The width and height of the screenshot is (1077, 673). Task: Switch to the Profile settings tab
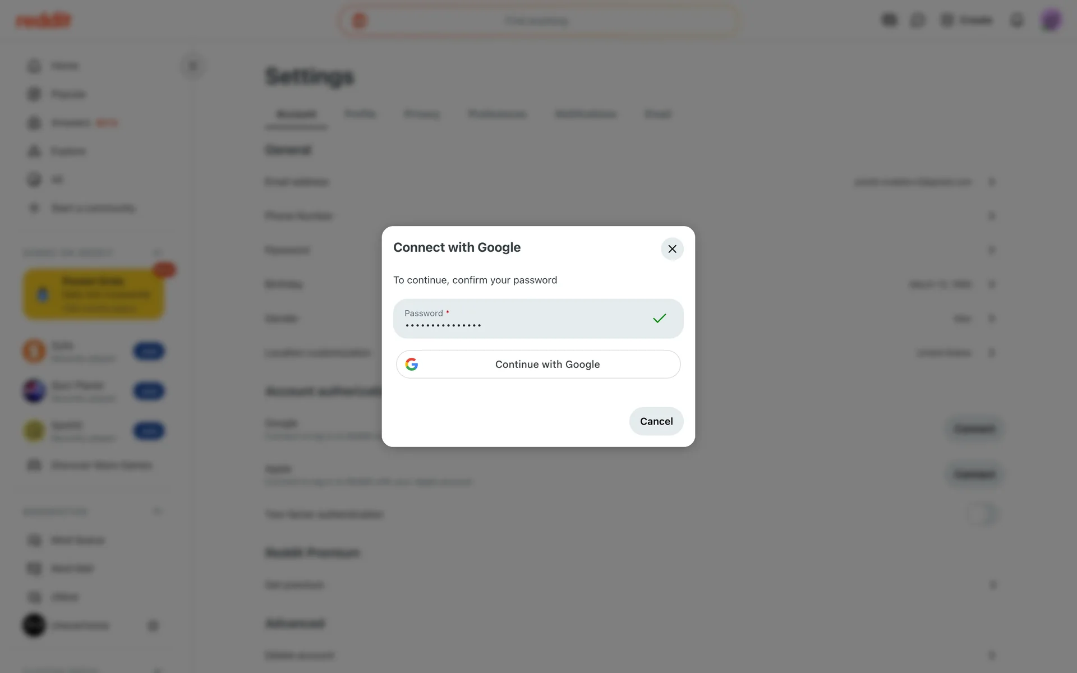click(360, 114)
